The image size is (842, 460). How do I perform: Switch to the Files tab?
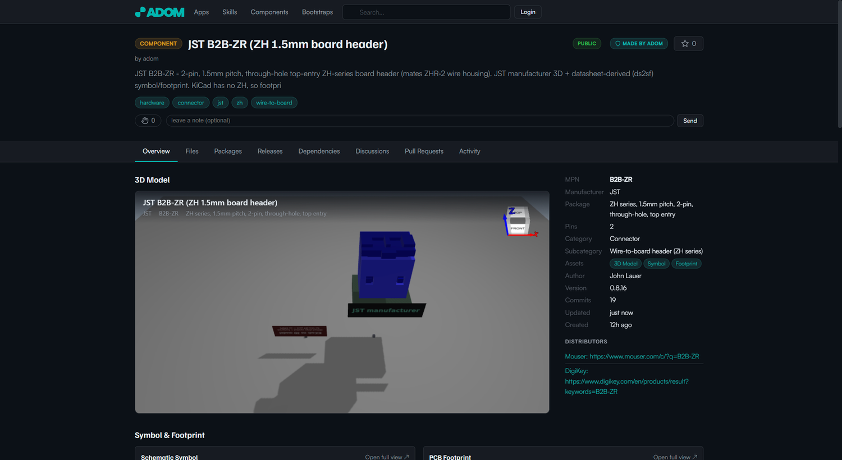point(192,151)
